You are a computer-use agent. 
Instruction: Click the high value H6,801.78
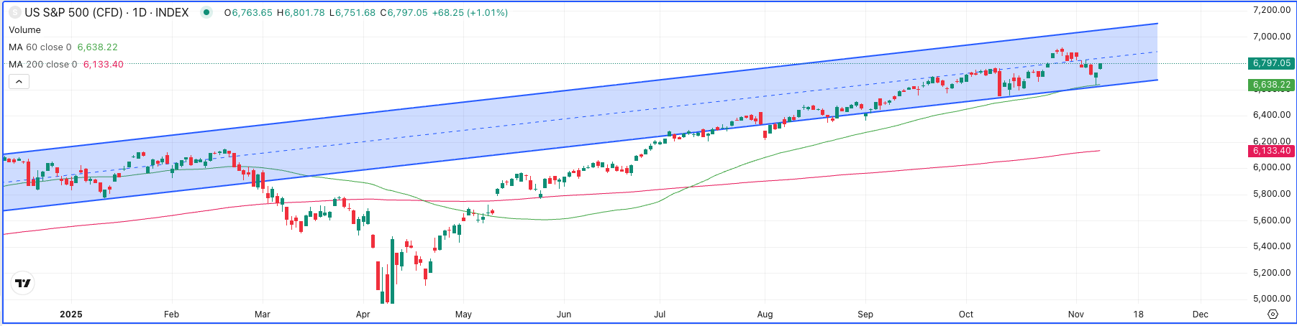coord(301,12)
